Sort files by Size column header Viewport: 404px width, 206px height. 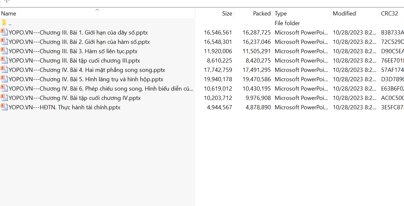point(227,14)
